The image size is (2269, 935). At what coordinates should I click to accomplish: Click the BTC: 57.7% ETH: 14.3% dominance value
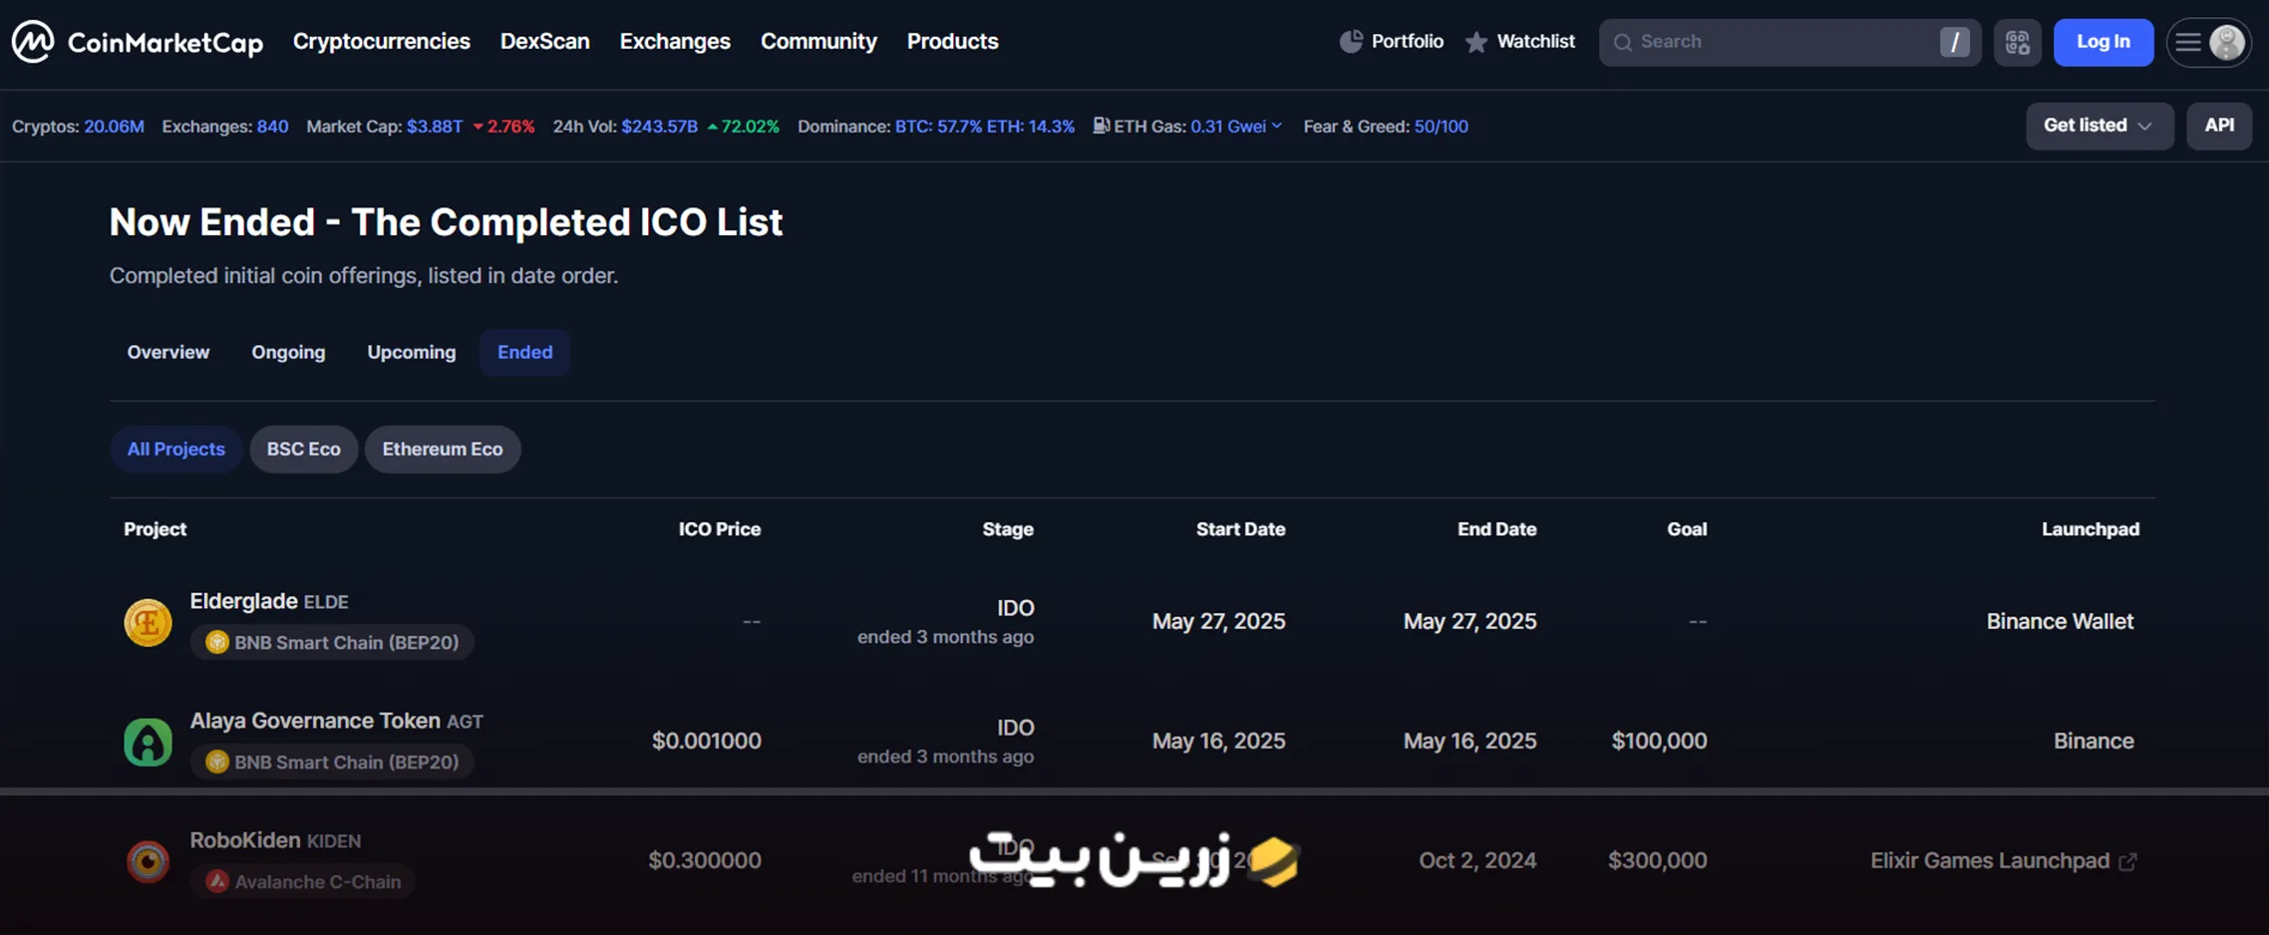[x=985, y=127]
